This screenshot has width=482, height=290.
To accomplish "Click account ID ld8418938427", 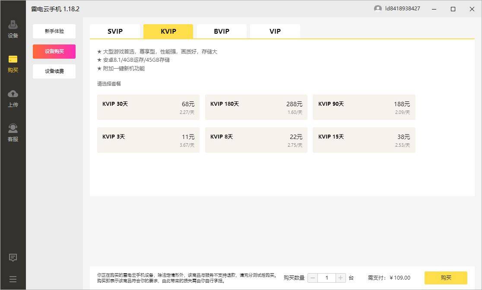I will [x=403, y=9].
